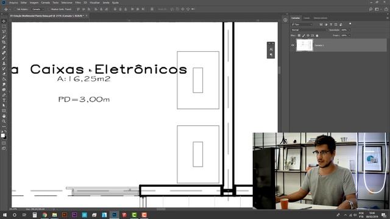The image size is (390, 219).
Task: Toggle lock image pixels brush icon
Action: point(303,35)
